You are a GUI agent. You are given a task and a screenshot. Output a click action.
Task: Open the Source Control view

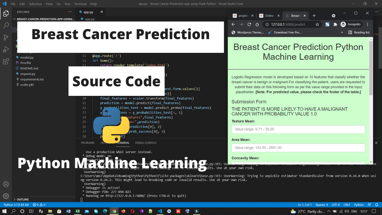[x=6, y=38]
